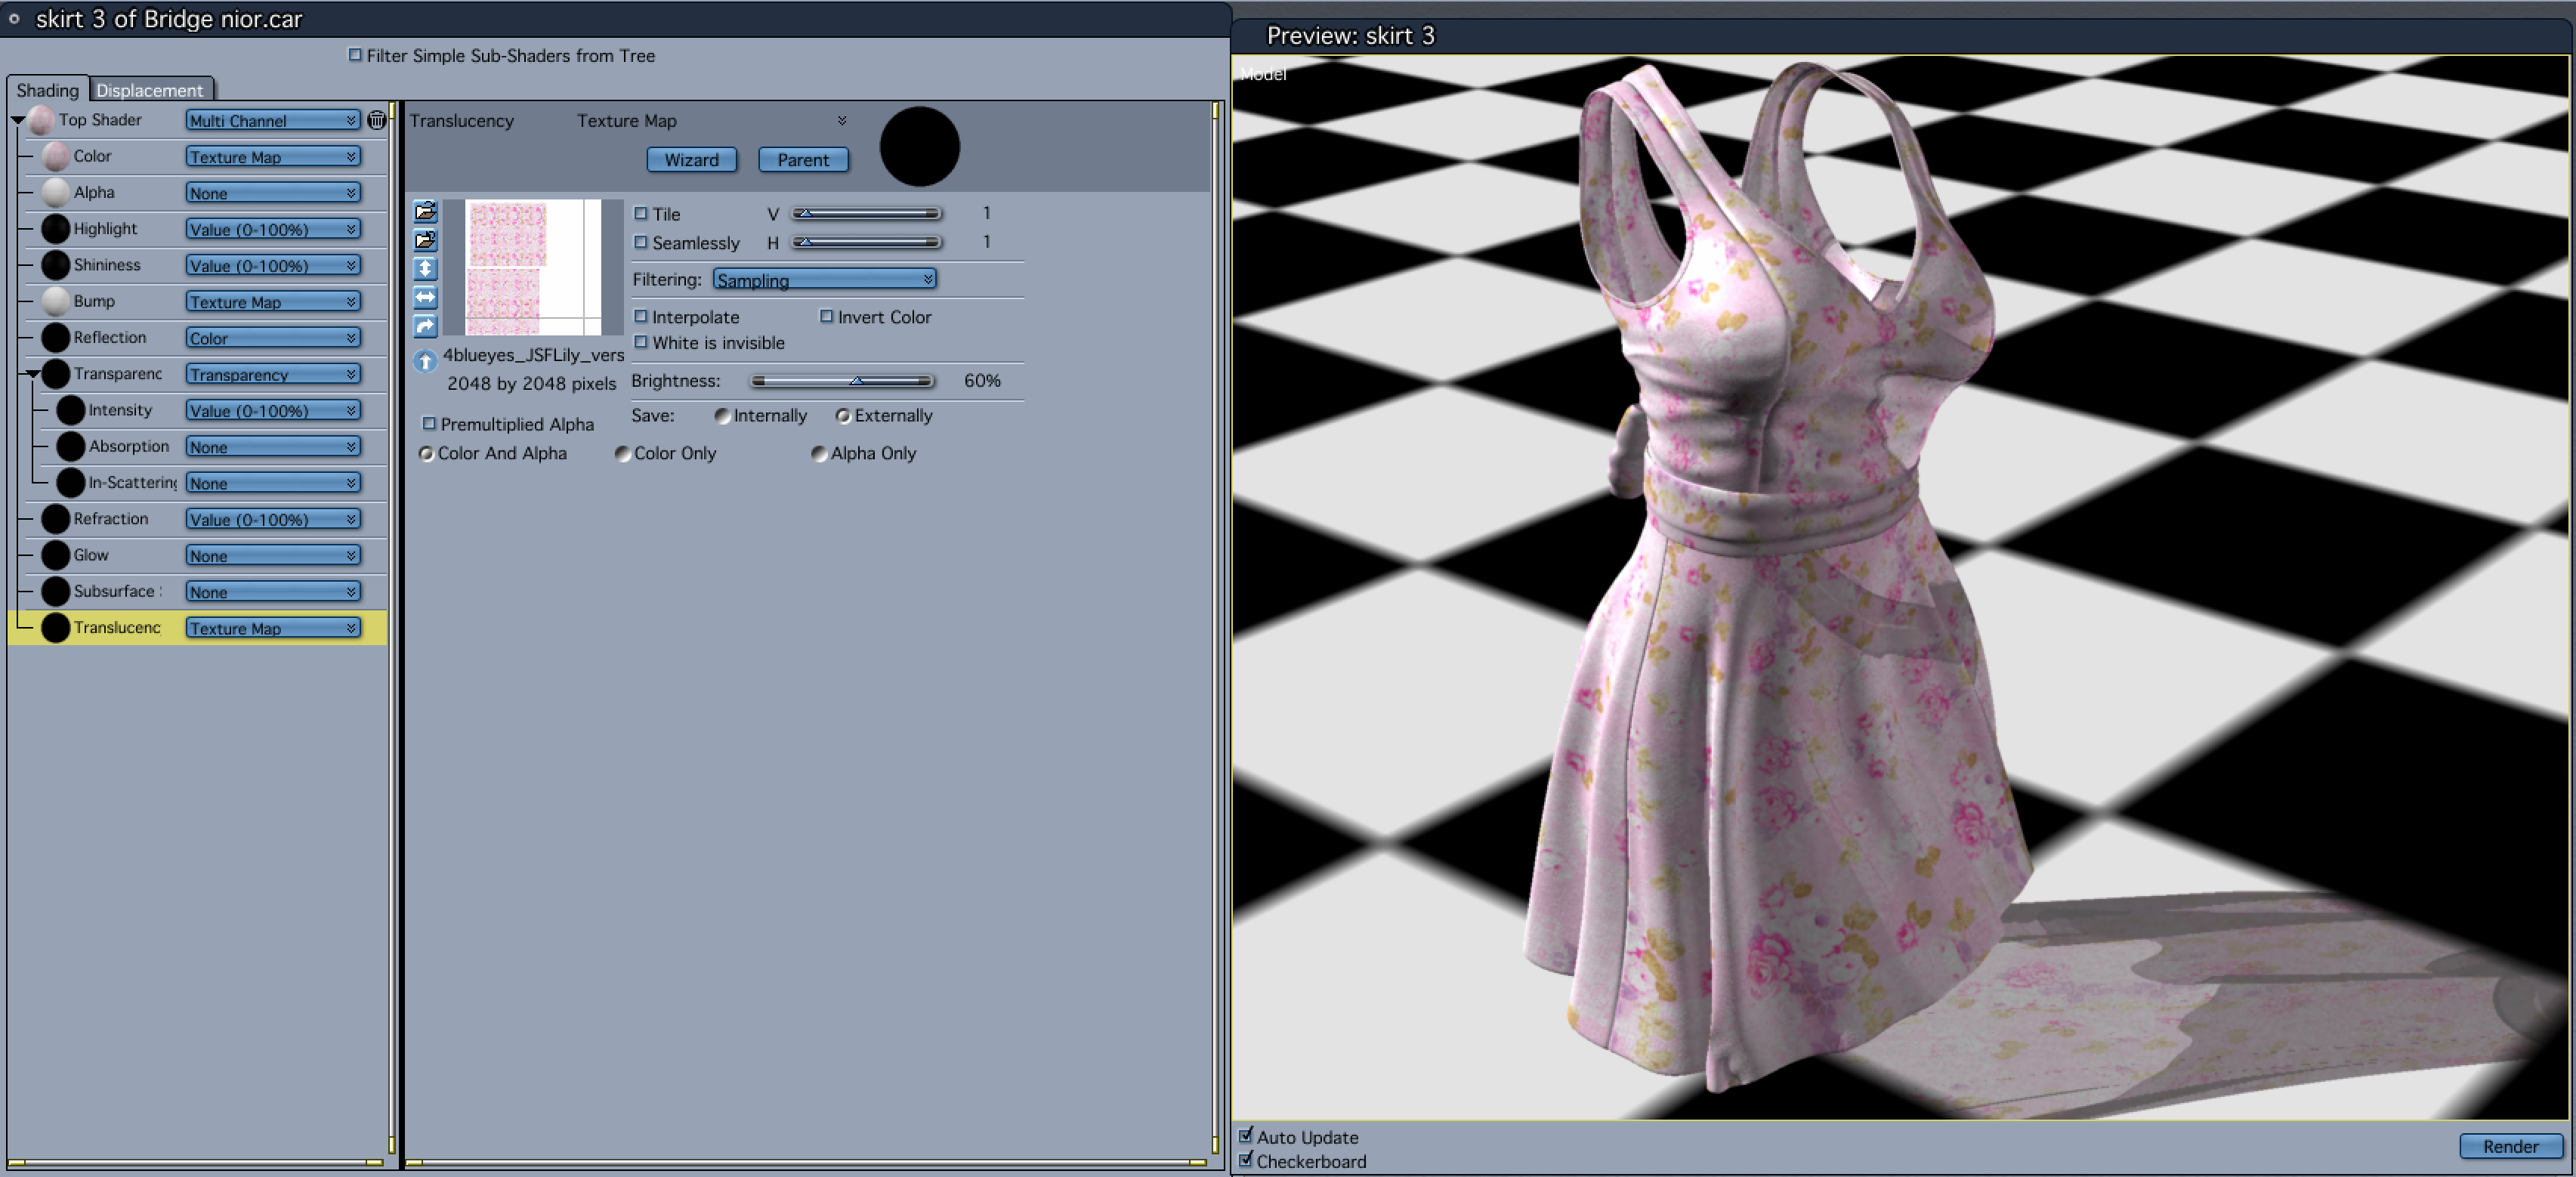Switch to the Displacement tab
This screenshot has width=2576, height=1177.
click(150, 90)
